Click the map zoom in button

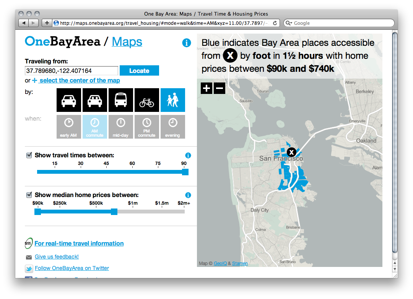(206, 88)
